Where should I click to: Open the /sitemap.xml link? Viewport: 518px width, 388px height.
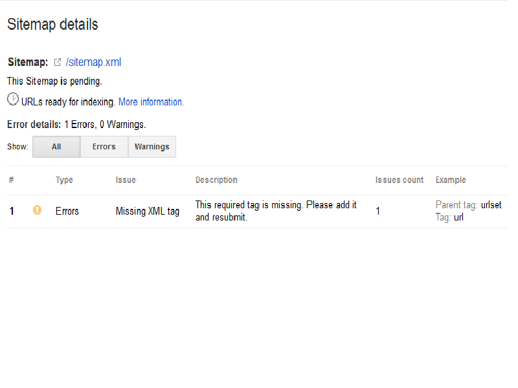93,63
